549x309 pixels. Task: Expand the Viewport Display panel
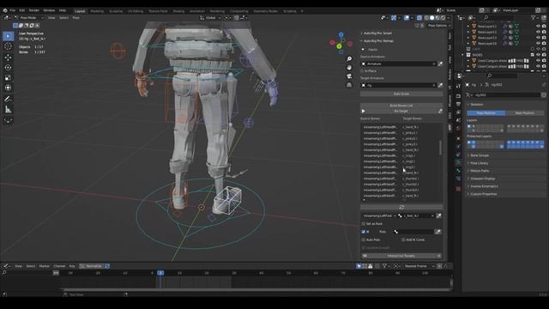point(482,179)
